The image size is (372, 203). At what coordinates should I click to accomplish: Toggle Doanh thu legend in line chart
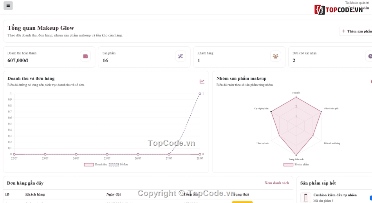96,165
